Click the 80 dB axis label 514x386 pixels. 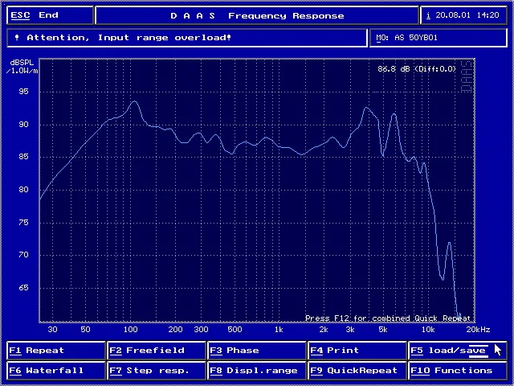[24, 190]
